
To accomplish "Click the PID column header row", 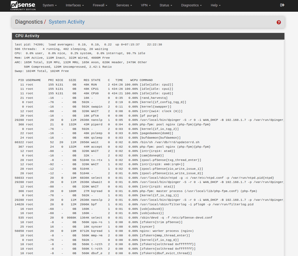I will (x=84, y=80).
